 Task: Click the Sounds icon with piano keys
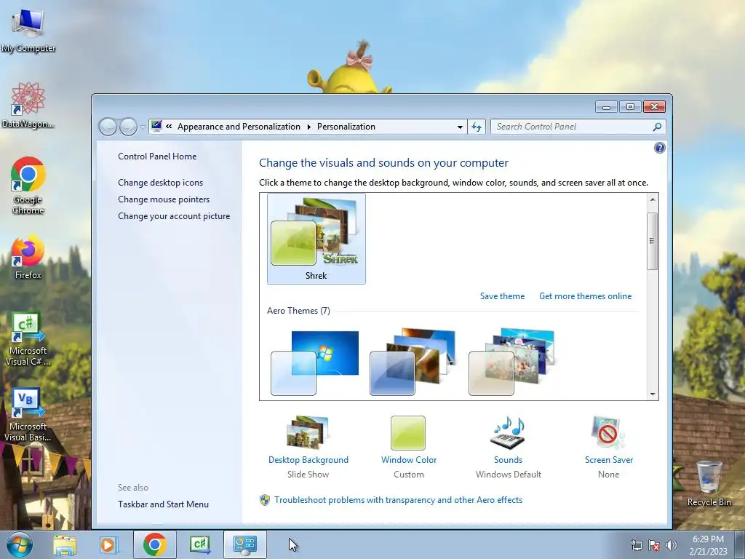click(x=508, y=432)
